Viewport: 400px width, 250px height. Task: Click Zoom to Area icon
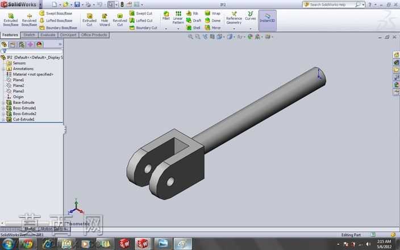198,37
